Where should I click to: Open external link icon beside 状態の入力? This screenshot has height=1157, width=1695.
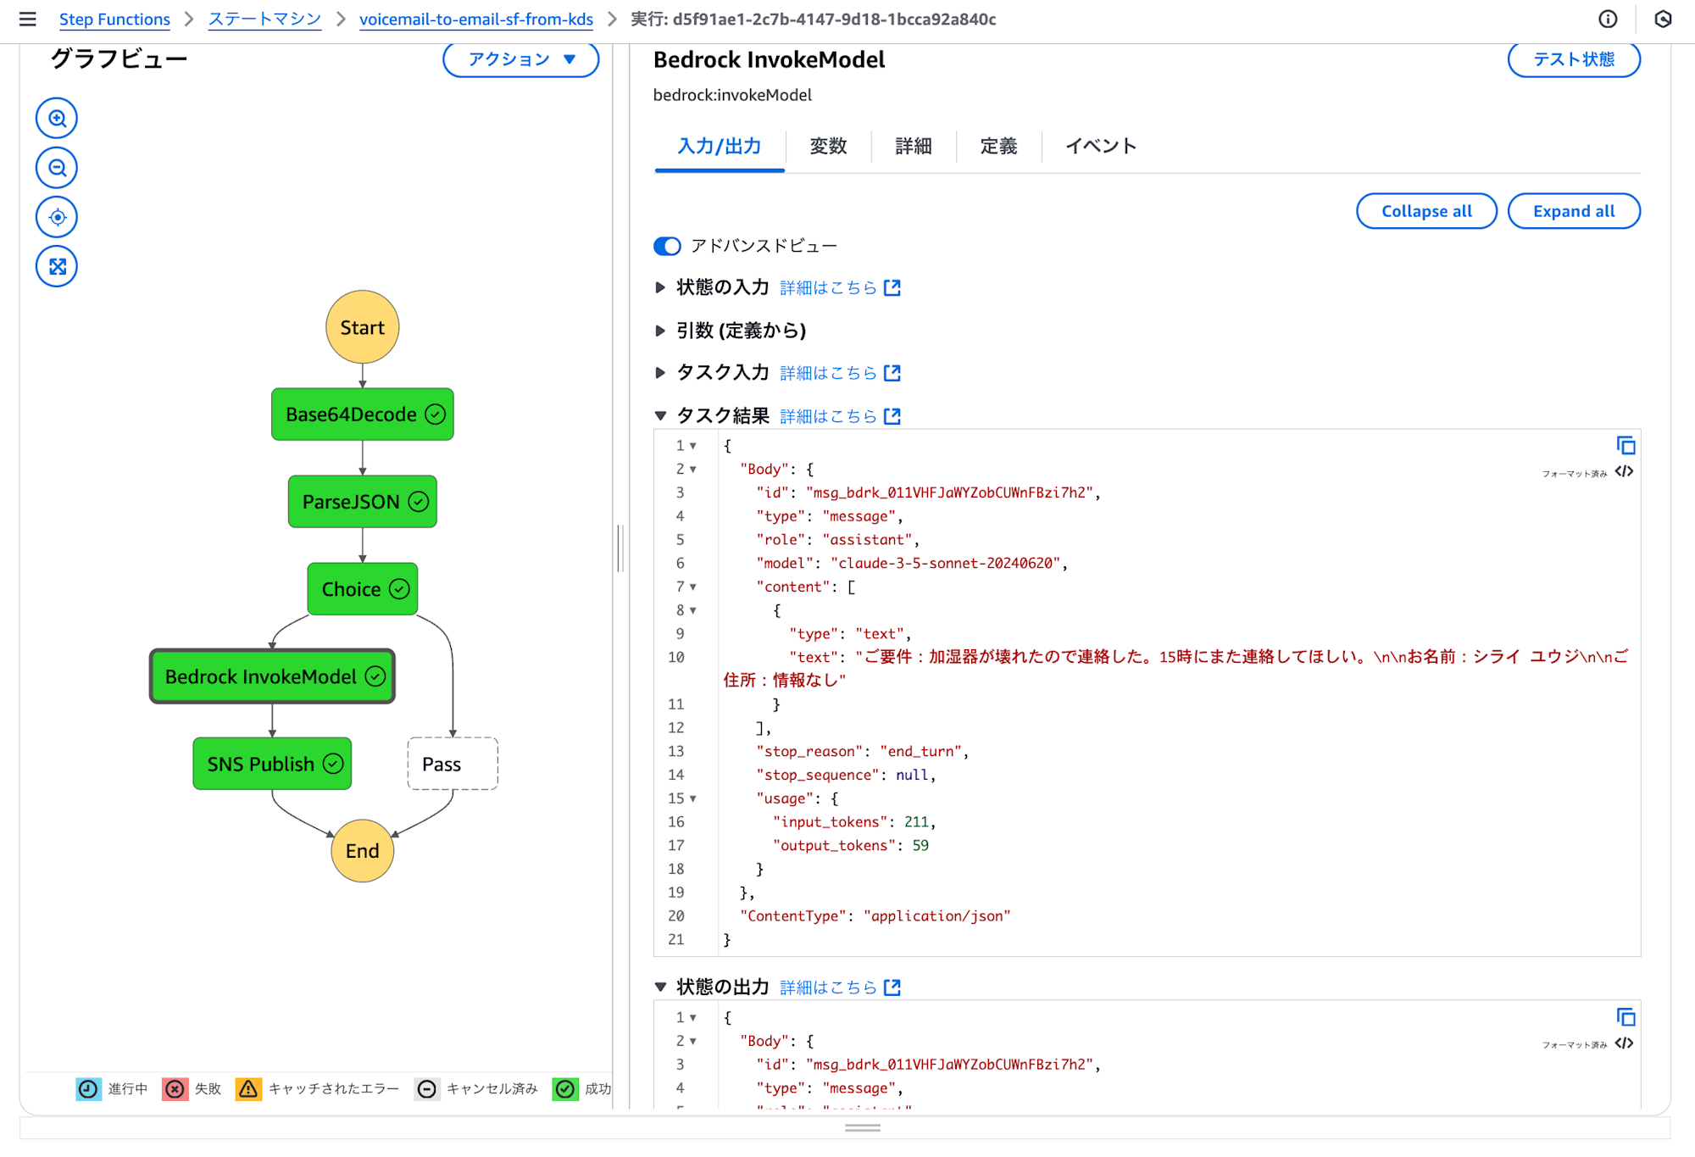click(x=892, y=288)
